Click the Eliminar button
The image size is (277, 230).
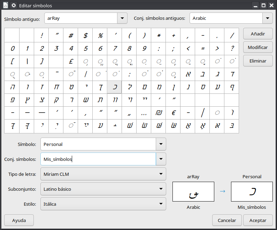pos(258,61)
